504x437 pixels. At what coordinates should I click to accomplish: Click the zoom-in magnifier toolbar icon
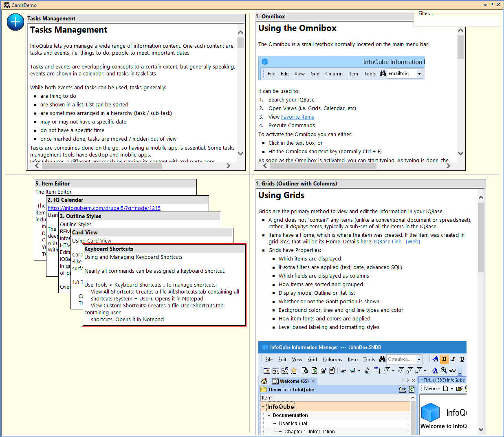[x=444, y=370]
